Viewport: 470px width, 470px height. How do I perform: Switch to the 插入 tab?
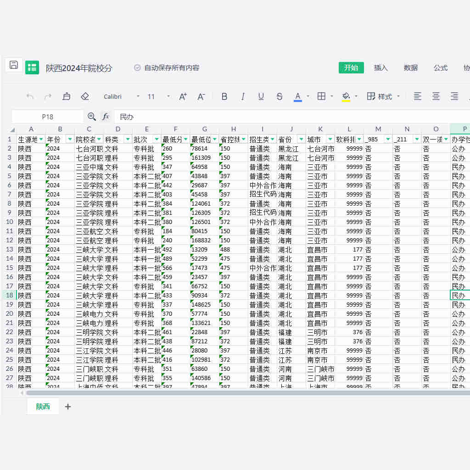pyautogui.click(x=380, y=68)
